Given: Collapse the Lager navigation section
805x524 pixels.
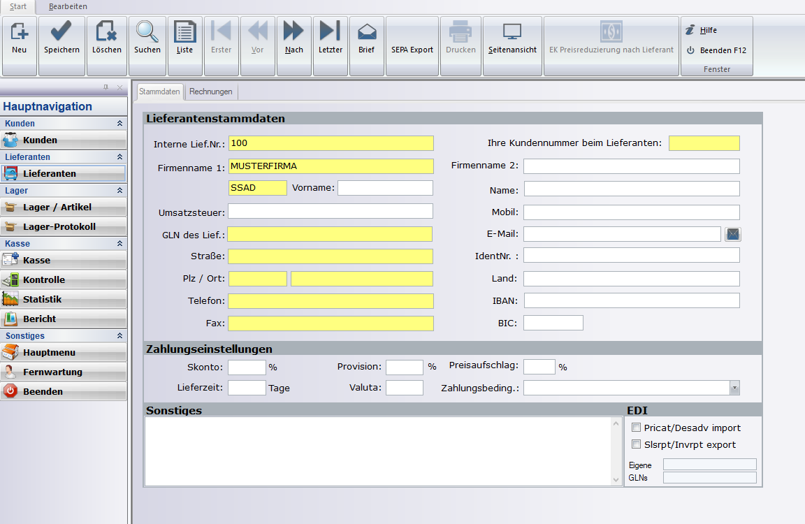Looking at the screenshot, I should point(119,191).
